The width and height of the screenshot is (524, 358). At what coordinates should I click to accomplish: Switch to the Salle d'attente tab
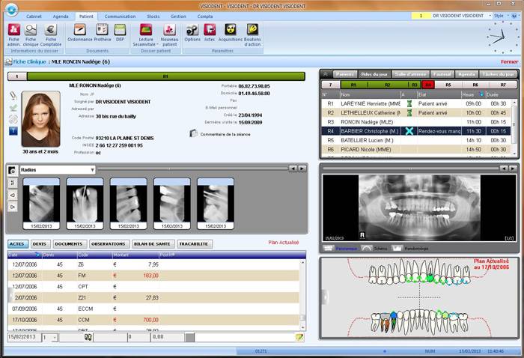click(410, 74)
